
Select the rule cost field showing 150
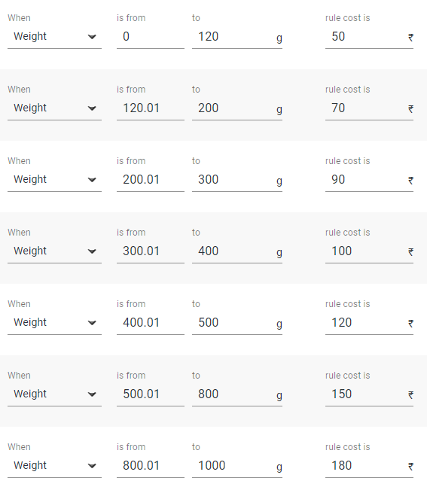pos(369,394)
